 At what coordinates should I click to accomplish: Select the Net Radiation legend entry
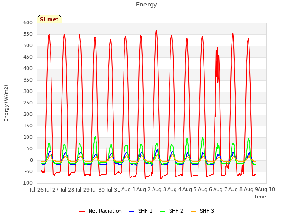click(101, 211)
